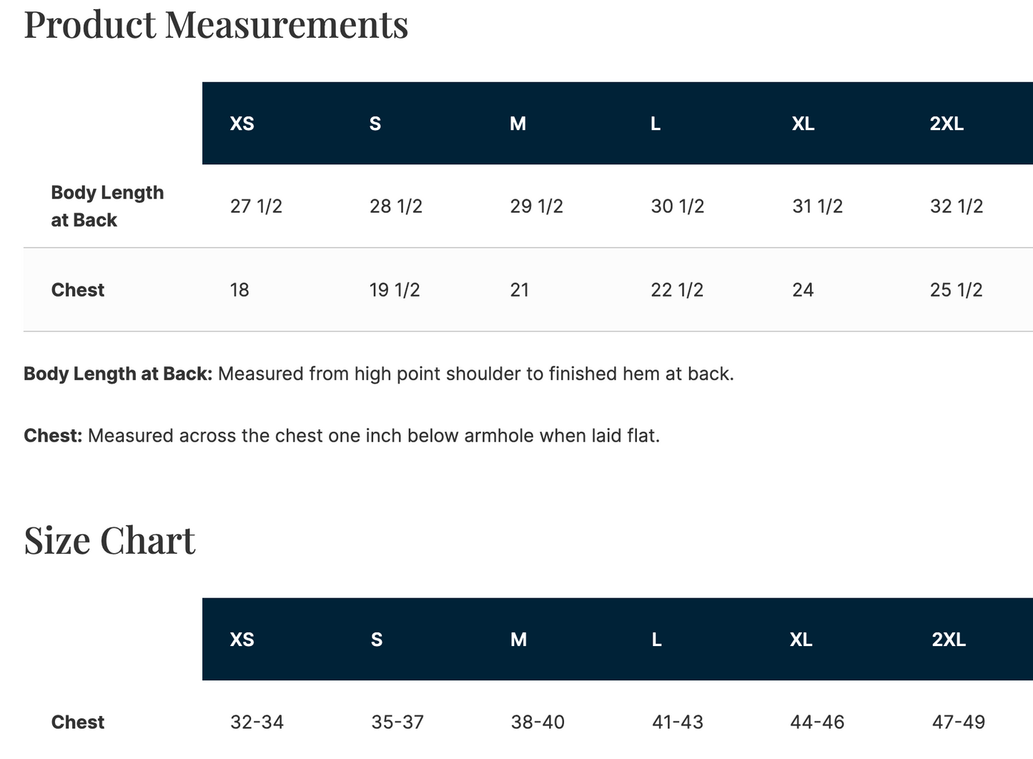Click the XL header in Size Chart table

tap(801, 640)
